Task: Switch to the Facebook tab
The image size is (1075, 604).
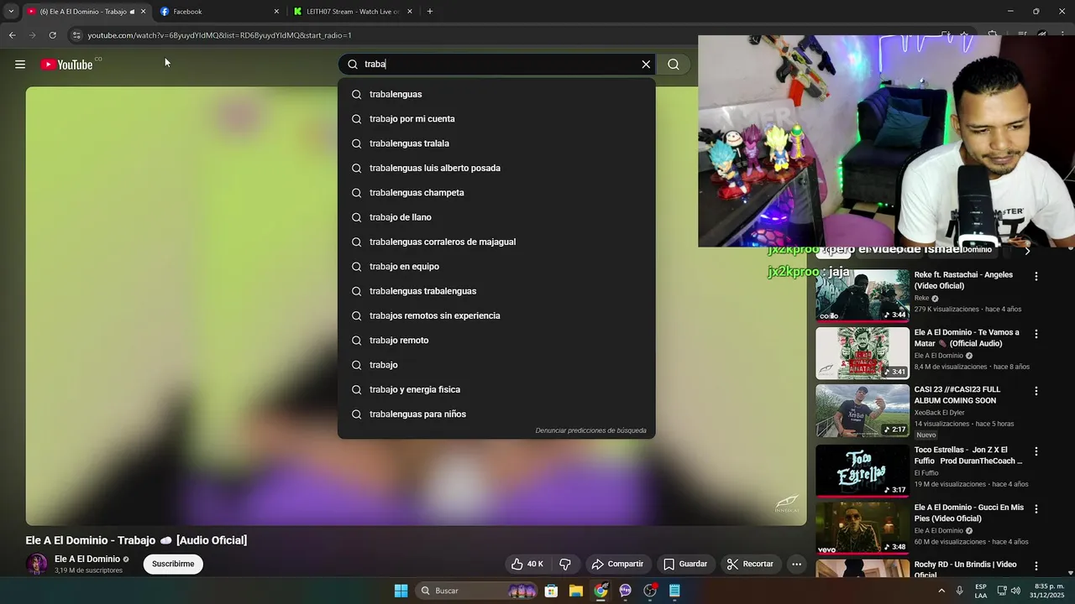Action: pos(218,12)
